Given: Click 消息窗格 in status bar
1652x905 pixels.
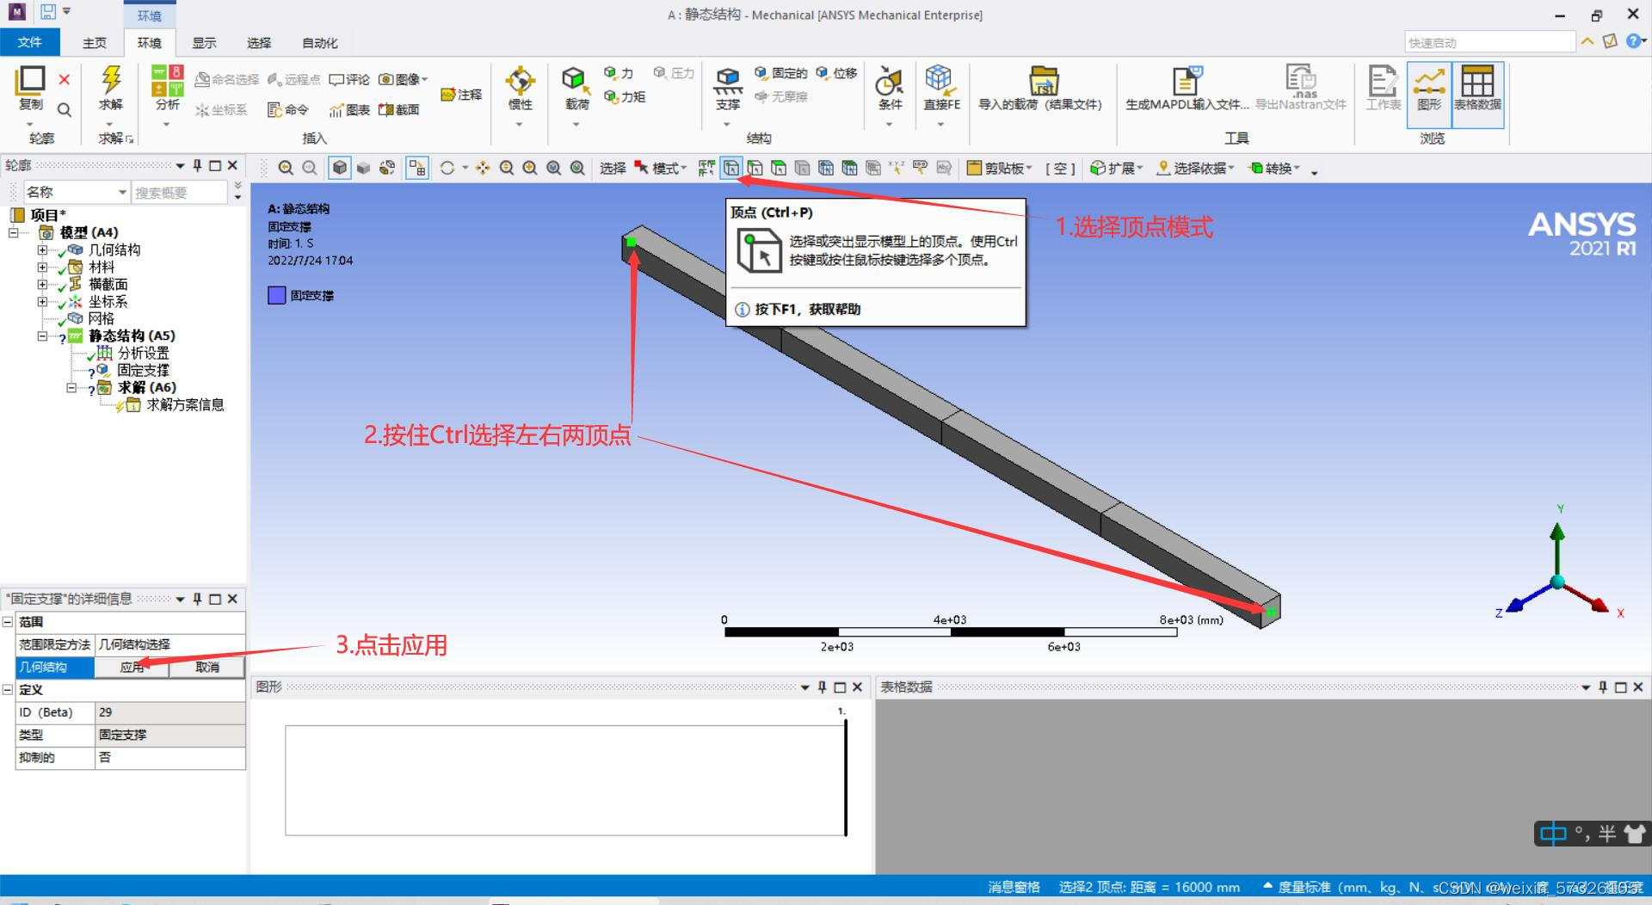Looking at the screenshot, I should coord(1014,887).
